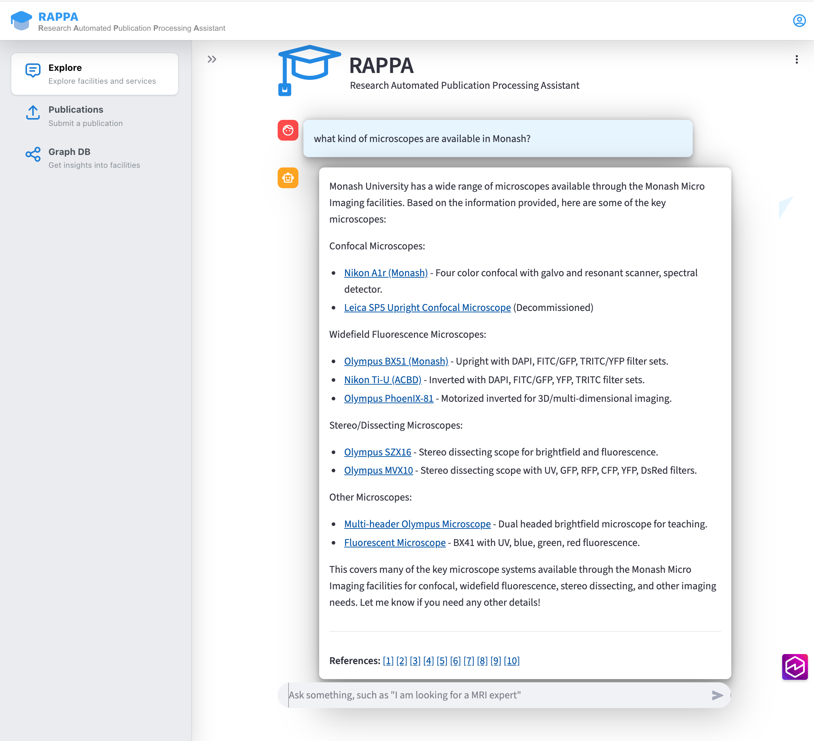Click the orange bot avatar icon

point(287,178)
